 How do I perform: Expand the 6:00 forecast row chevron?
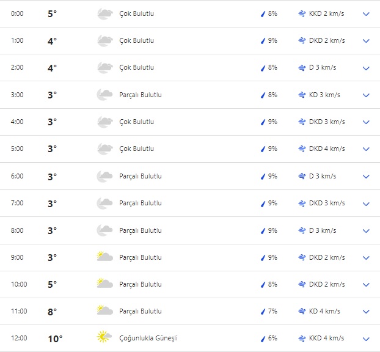pos(366,177)
